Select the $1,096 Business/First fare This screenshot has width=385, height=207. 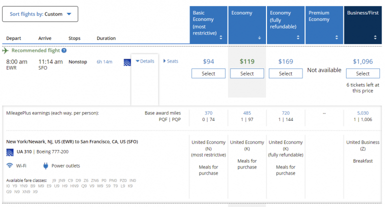point(362,73)
